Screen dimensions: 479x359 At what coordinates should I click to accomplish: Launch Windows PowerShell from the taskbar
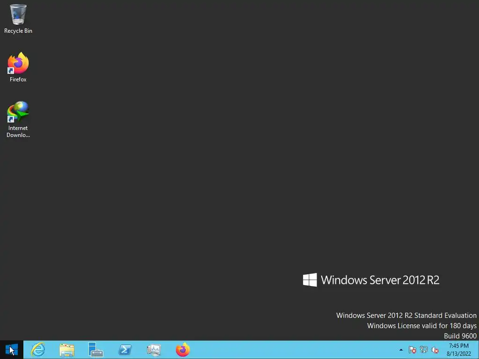(x=124, y=350)
